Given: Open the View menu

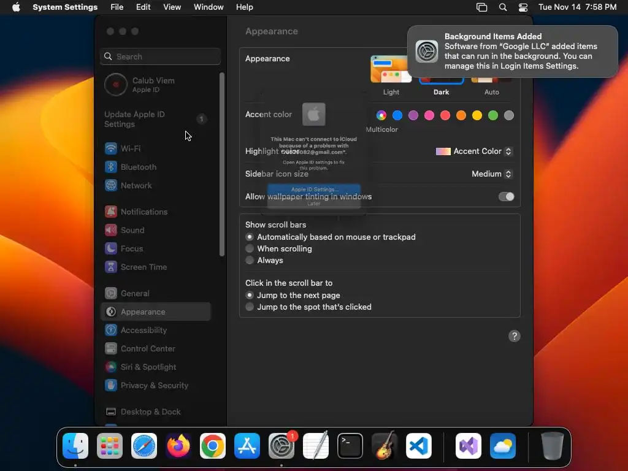Looking at the screenshot, I should tap(172, 7).
